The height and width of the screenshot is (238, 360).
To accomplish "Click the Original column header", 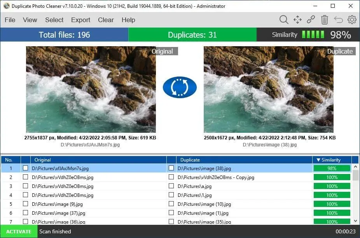I will coord(98,160).
